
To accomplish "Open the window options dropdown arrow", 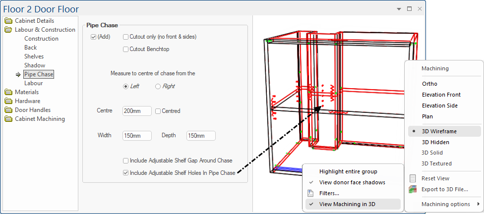I will 399,9.
